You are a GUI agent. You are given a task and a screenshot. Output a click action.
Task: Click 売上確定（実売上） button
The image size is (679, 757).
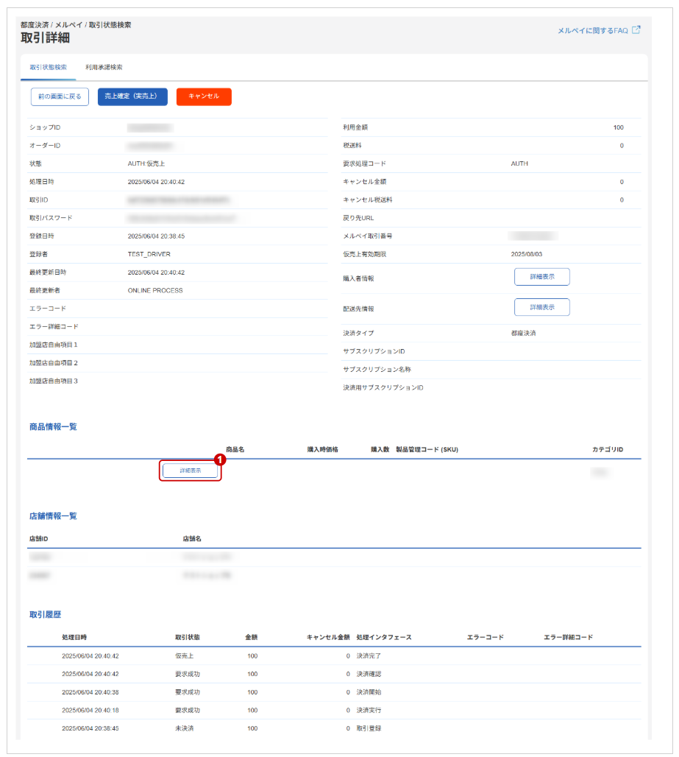coord(132,96)
